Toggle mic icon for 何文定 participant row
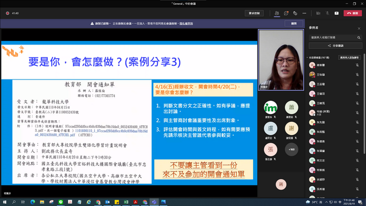 click(x=357, y=161)
